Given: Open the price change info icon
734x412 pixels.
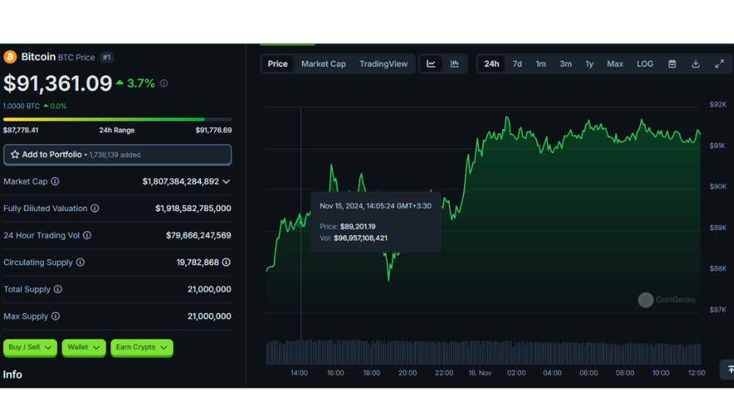Looking at the screenshot, I should (x=164, y=84).
